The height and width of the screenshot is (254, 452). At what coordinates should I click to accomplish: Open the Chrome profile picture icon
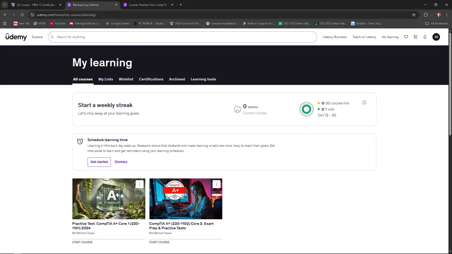tap(438, 15)
